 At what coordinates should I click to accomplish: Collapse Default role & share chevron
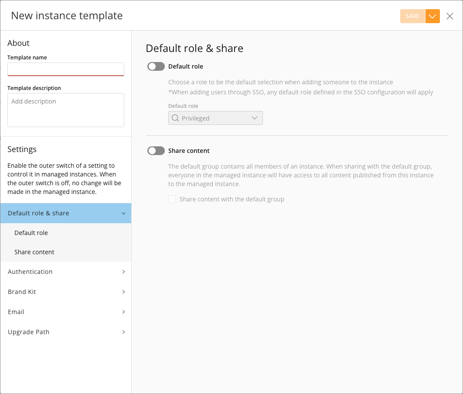coord(123,213)
